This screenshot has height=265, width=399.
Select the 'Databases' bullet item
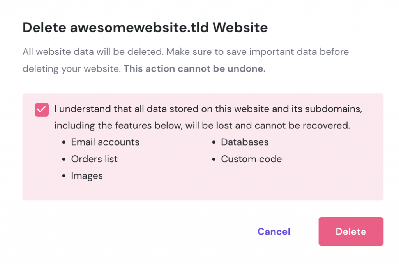(x=245, y=142)
